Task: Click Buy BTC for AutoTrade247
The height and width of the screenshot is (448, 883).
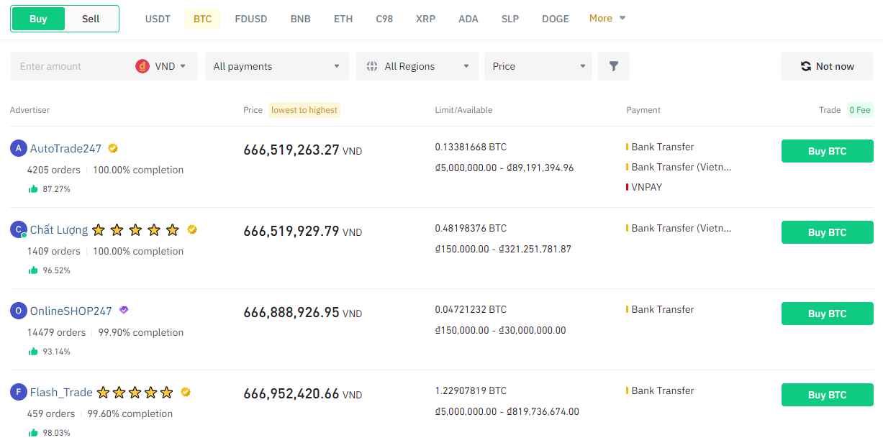Action: 827,151
